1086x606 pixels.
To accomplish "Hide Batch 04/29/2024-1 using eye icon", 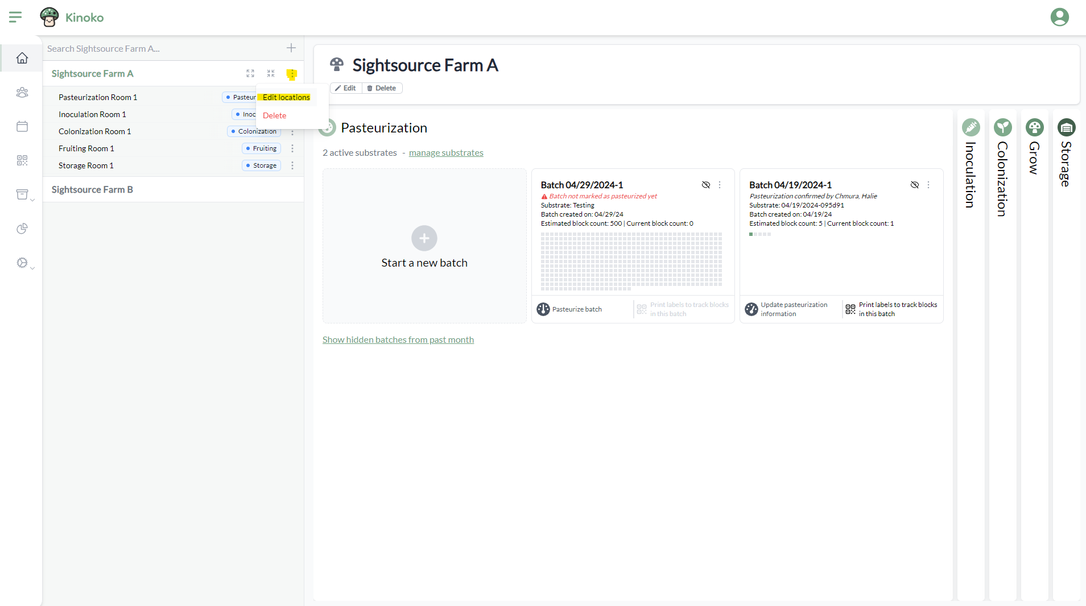I will [706, 185].
